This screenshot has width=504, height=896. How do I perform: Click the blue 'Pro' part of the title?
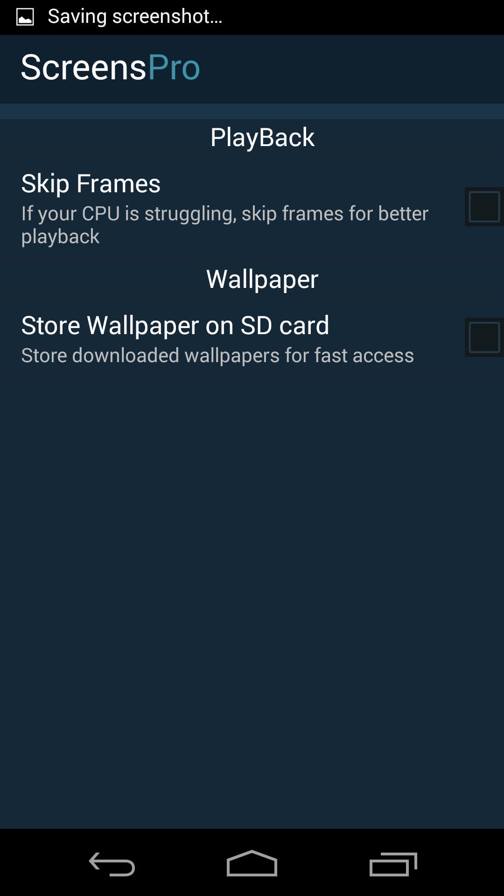coord(174,68)
